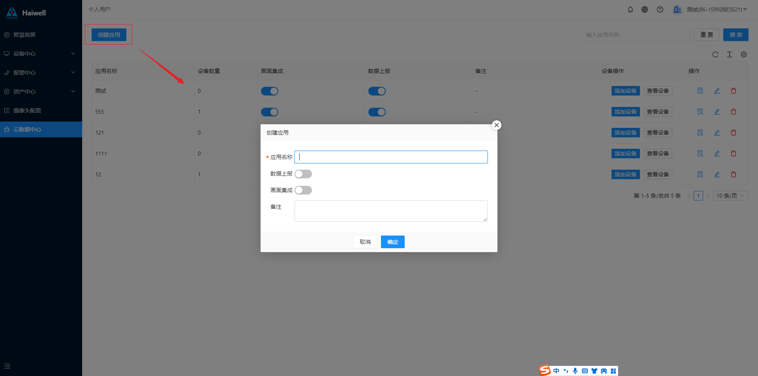Image resolution: width=758 pixels, height=376 pixels.
Task: Focus 备注 textarea in dialog
Action: (x=391, y=211)
